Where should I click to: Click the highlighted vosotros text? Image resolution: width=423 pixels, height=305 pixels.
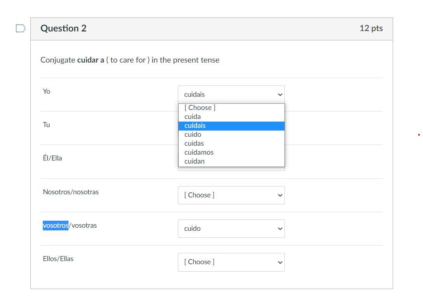tap(56, 225)
